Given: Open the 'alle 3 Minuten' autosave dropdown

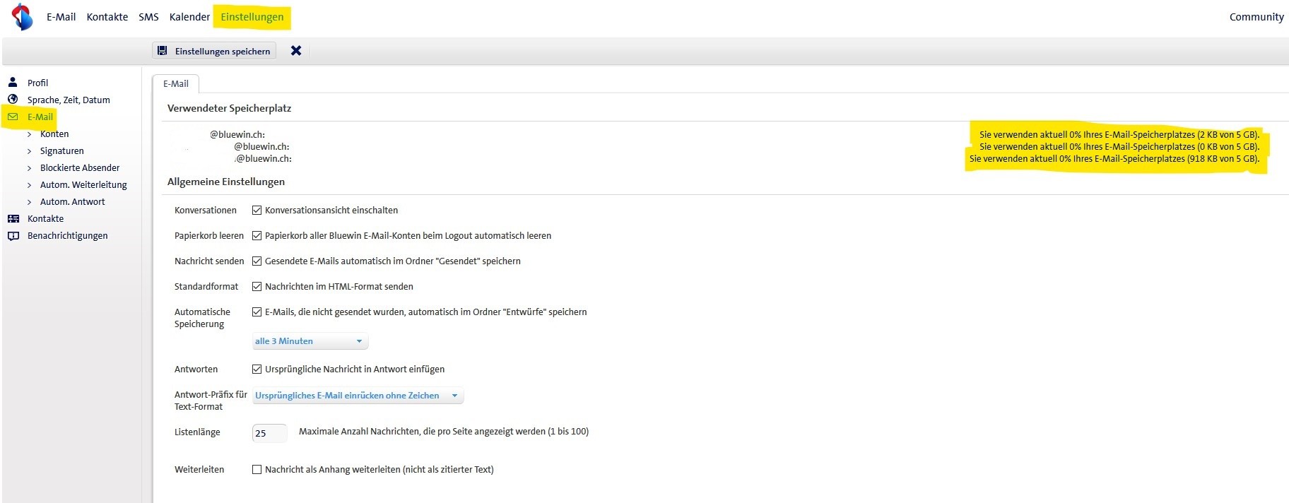Looking at the screenshot, I should tap(310, 341).
